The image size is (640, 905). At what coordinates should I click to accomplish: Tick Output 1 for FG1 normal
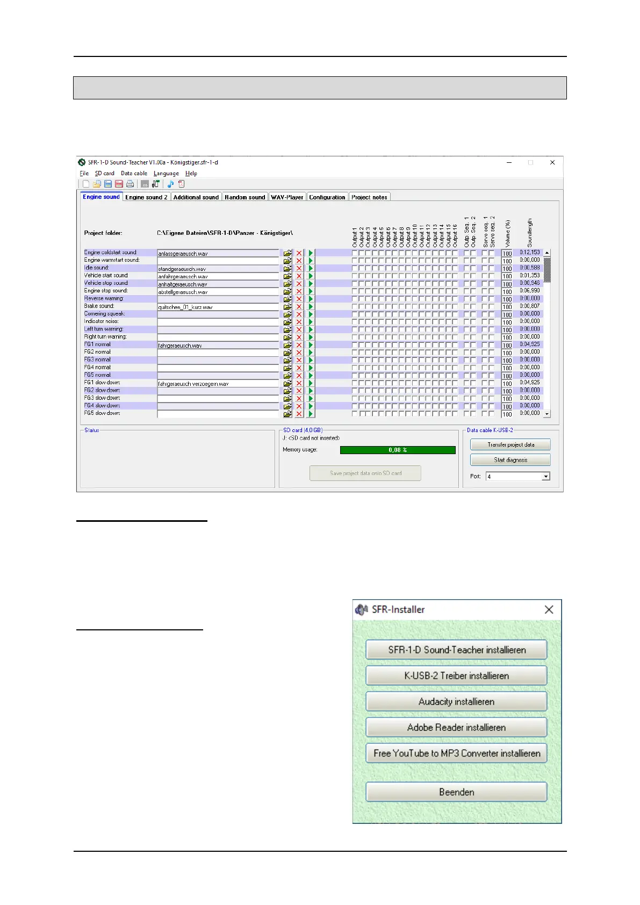pos(355,345)
